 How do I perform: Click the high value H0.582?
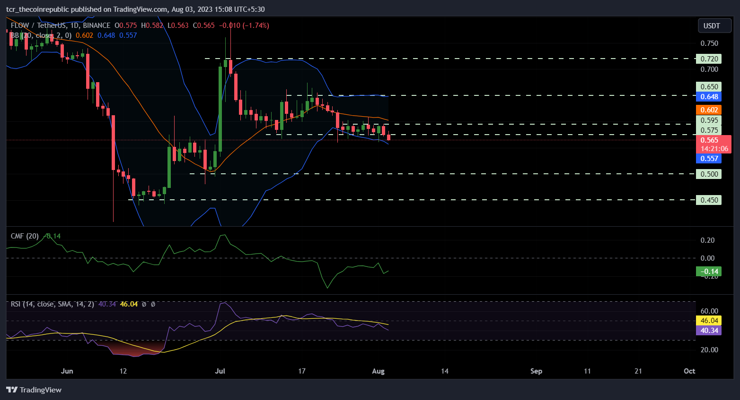[x=152, y=26]
